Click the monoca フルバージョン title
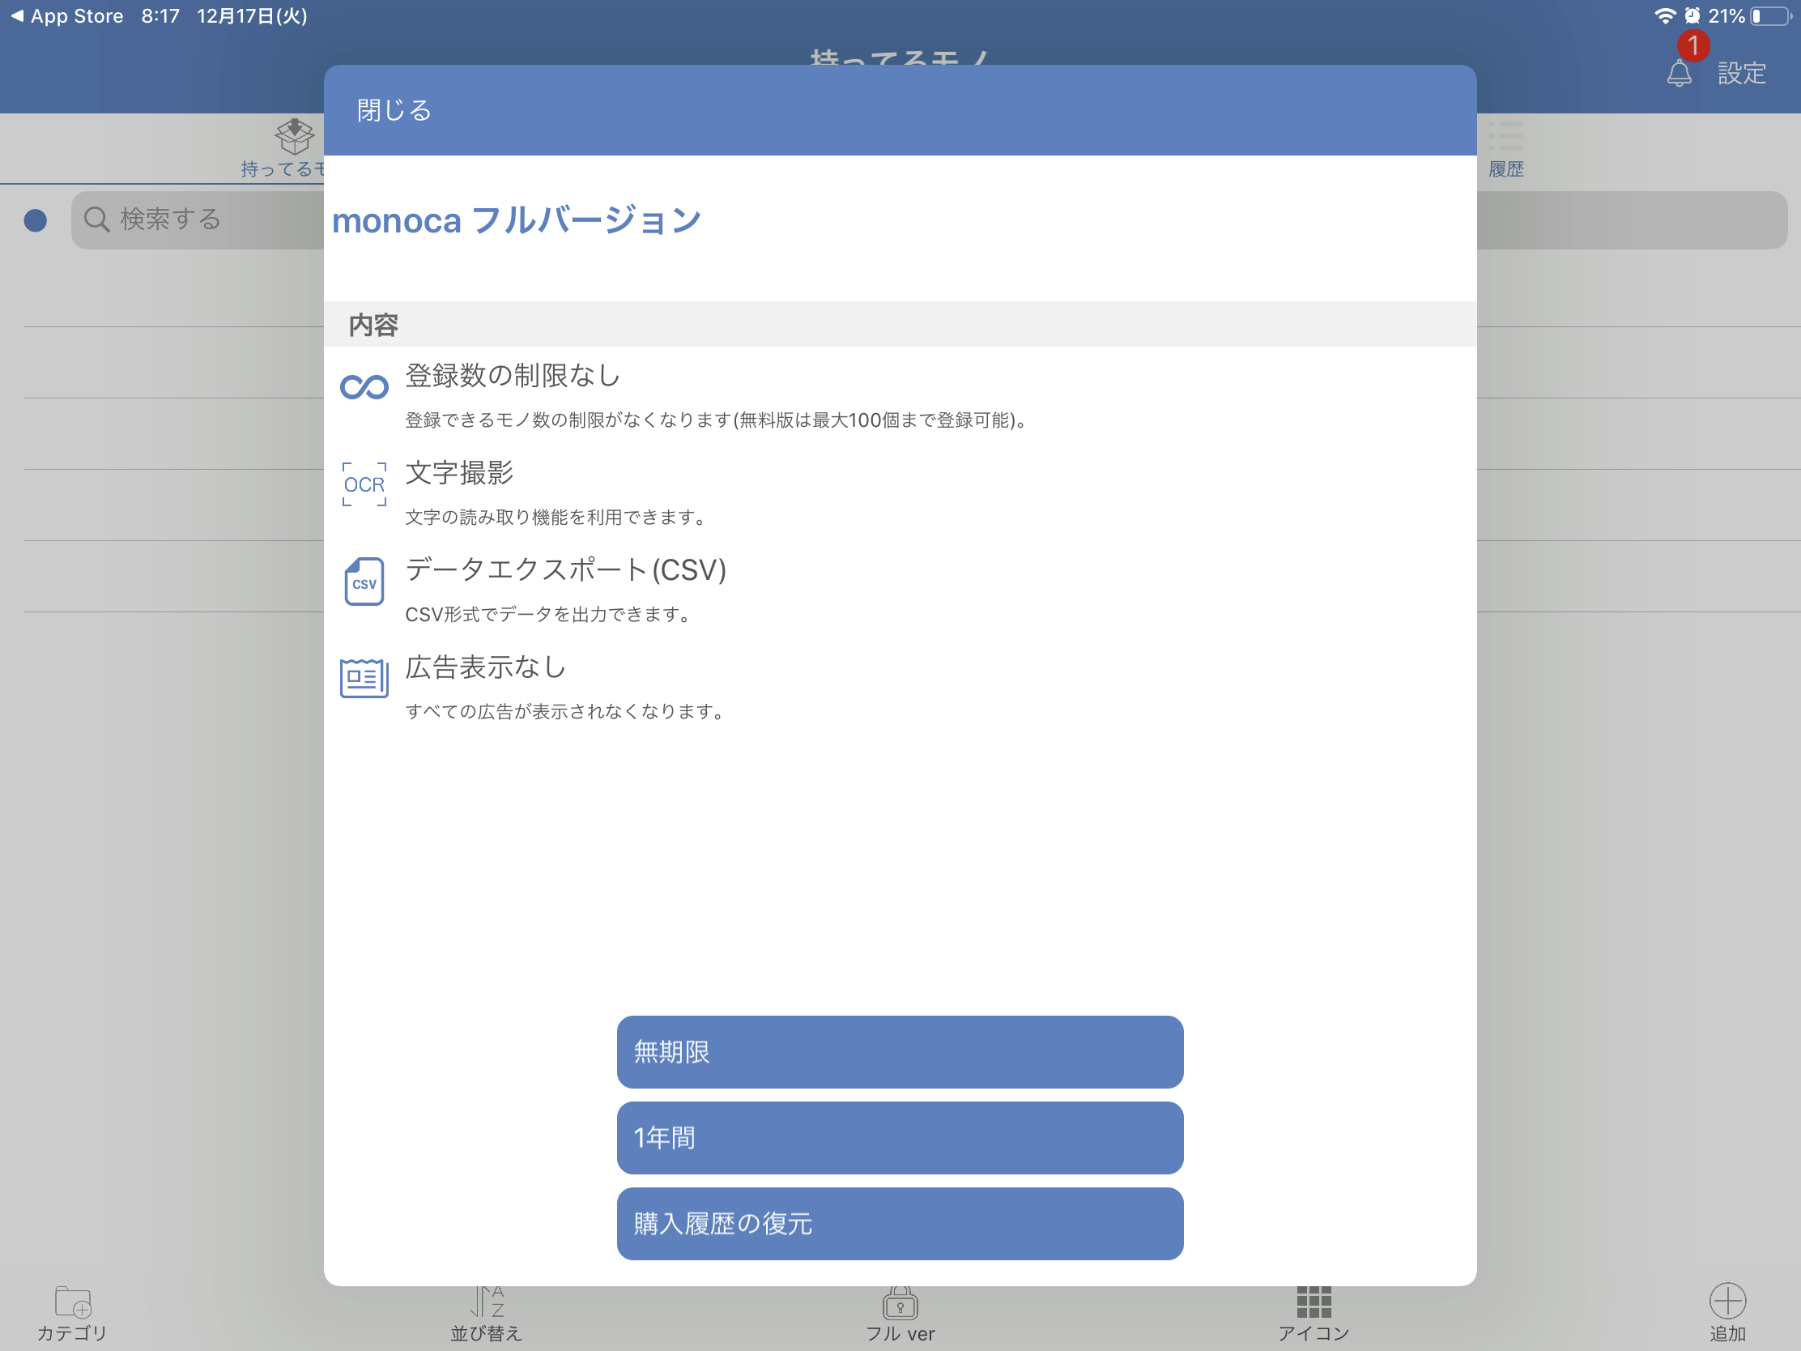This screenshot has width=1801, height=1351. [516, 219]
